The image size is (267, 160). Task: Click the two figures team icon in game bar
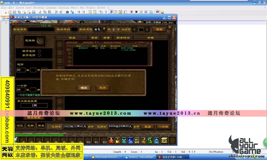tap(137, 140)
